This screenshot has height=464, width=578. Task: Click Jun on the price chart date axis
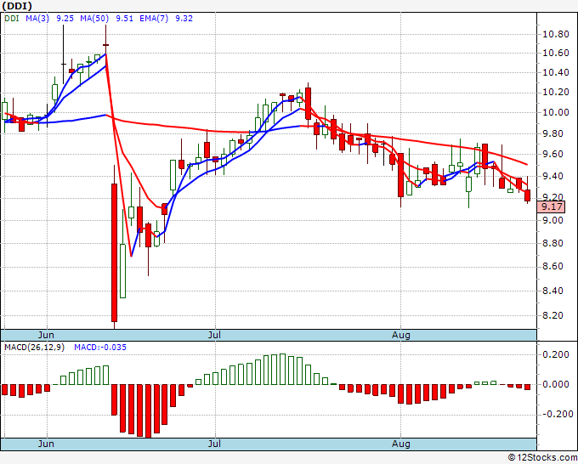pos(46,335)
